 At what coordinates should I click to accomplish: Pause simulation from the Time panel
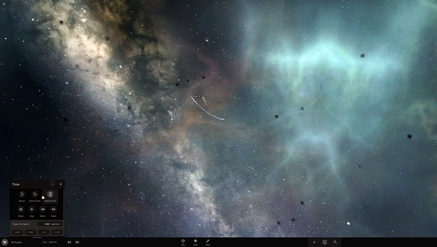(21, 209)
